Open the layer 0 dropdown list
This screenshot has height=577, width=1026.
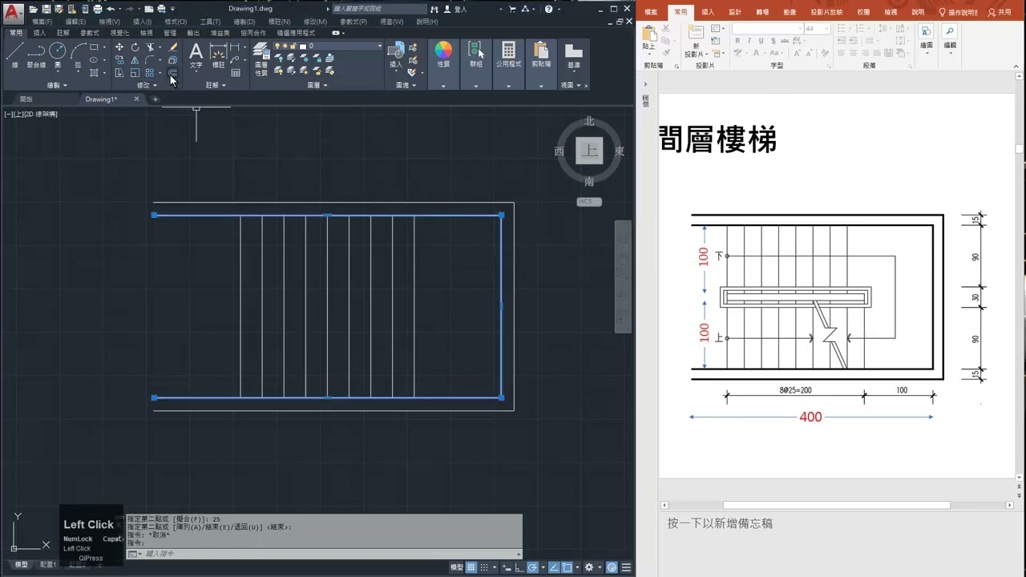coord(380,46)
